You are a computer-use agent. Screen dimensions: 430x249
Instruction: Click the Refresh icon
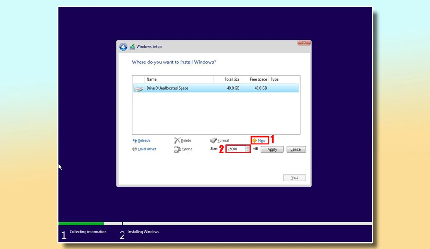(x=134, y=140)
